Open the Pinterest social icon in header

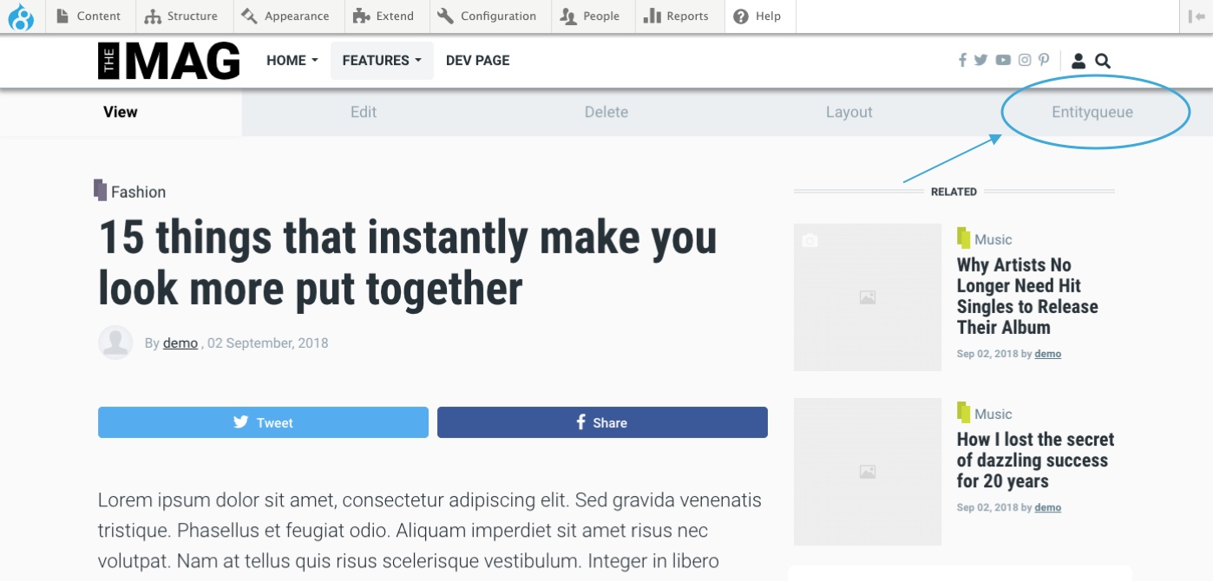pyautogui.click(x=1044, y=61)
